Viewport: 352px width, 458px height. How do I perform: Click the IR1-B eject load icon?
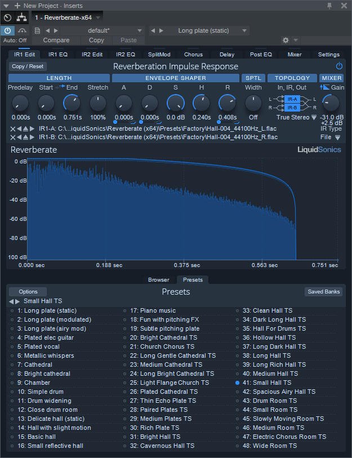25,137
